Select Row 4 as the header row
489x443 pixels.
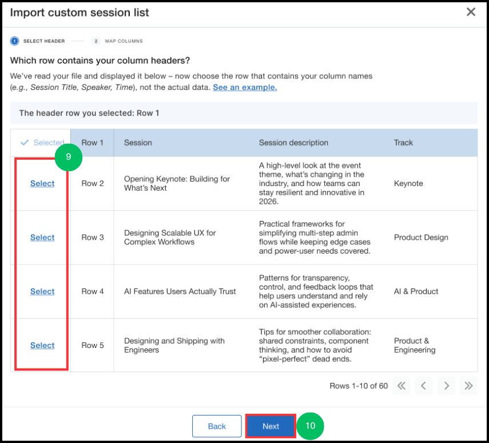click(42, 291)
